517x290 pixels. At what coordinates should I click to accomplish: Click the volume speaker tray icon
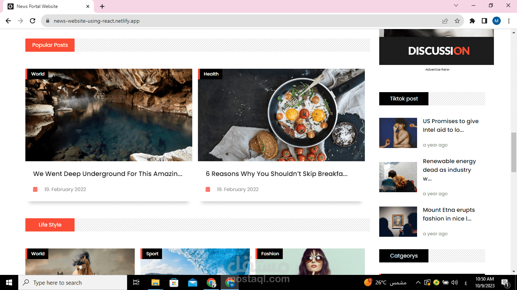(x=455, y=282)
